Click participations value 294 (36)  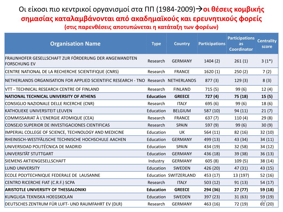(212, 190)
